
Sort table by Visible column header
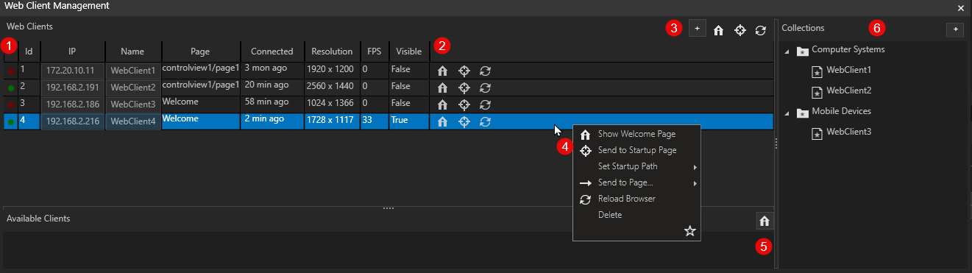409,52
